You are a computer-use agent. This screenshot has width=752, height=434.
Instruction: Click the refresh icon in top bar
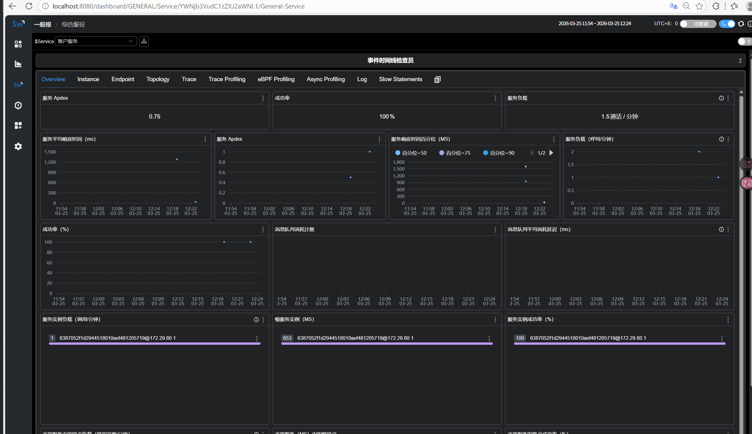coord(741,24)
